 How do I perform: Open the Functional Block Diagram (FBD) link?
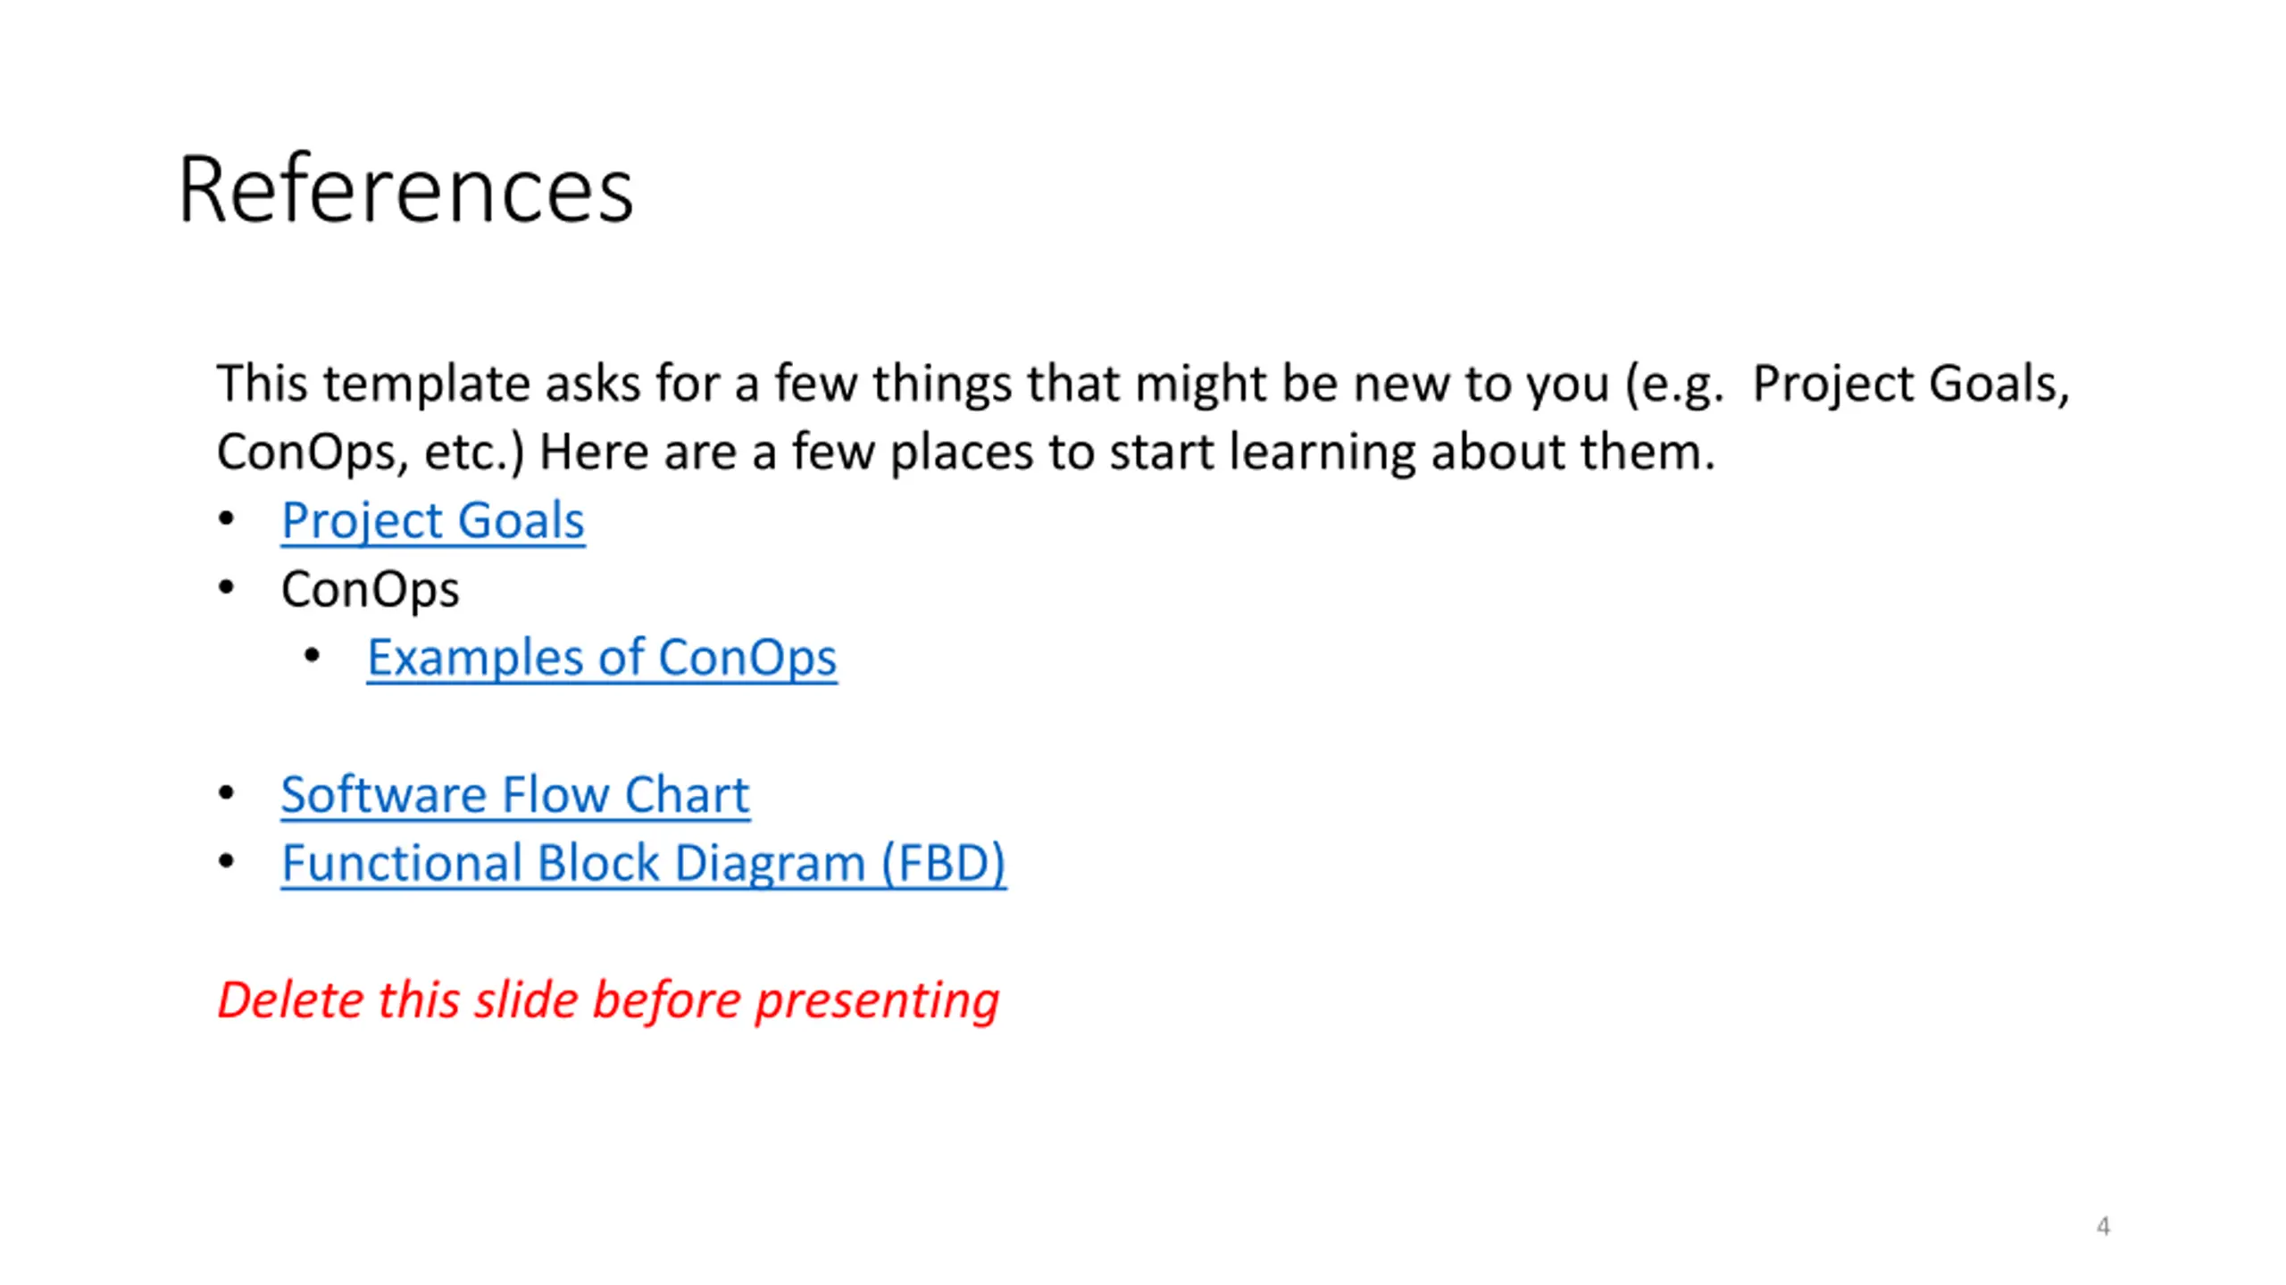(644, 863)
